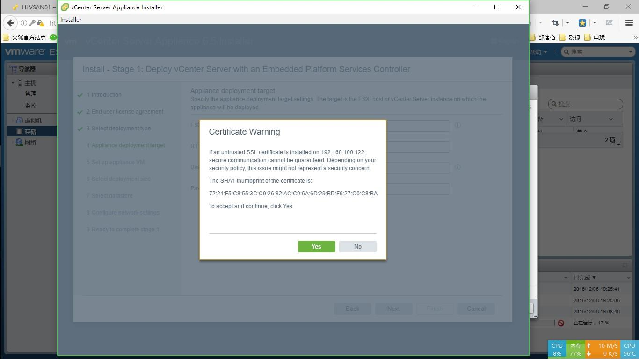
Task: Select task row dated 2016/12/06 19:25:41
Action: pos(596,289)
